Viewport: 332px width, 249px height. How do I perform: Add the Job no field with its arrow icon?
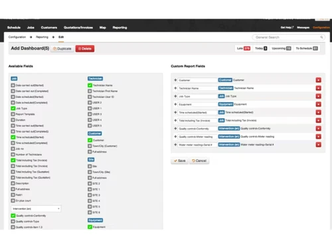point(13,149)
